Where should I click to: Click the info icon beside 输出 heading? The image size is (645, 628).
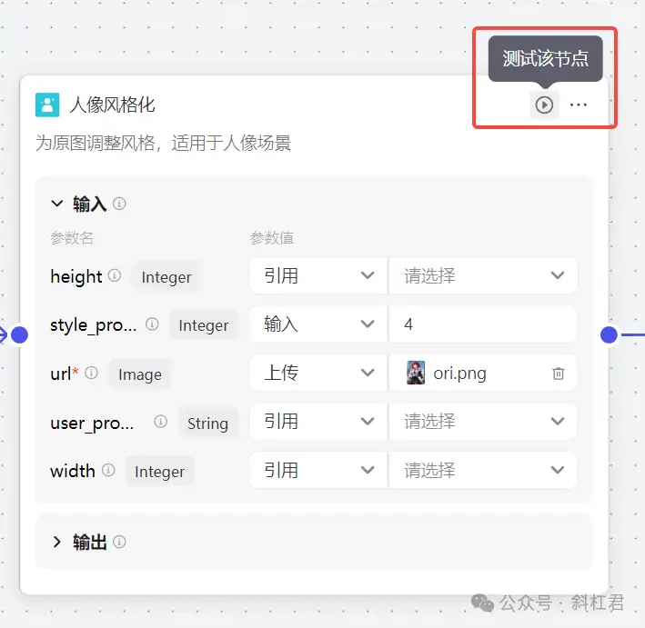tap(119, 542)
